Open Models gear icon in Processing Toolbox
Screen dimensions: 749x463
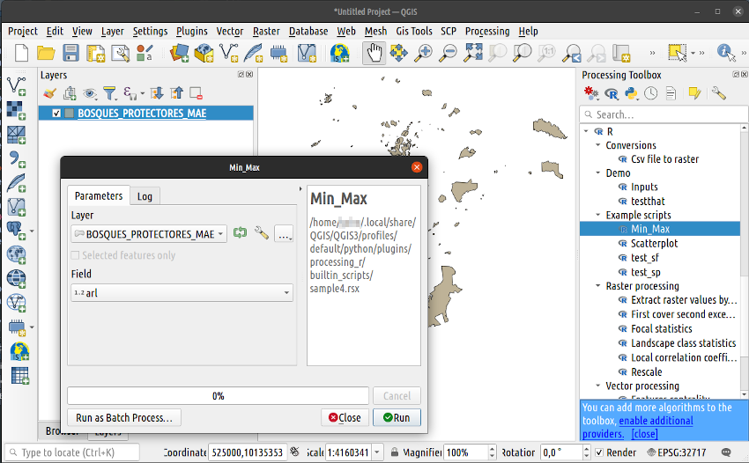coord(591,93)
